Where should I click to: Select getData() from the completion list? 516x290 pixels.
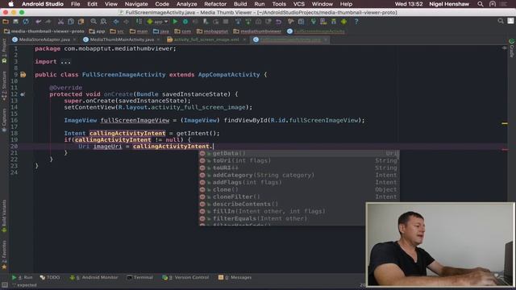(299, 154)
